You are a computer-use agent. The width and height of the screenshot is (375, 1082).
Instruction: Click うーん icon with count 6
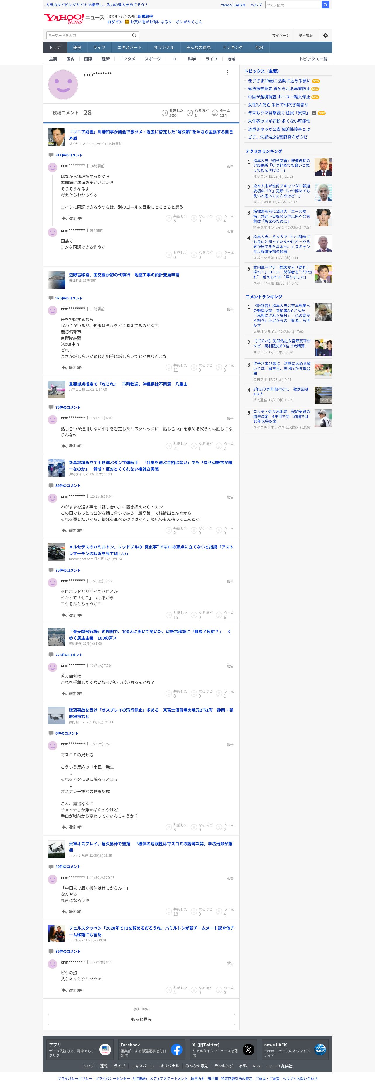(219, 615)
